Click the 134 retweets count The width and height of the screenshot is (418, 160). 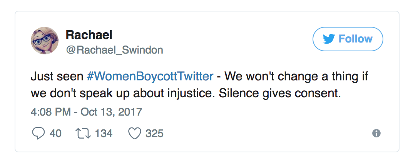point(103,133)
